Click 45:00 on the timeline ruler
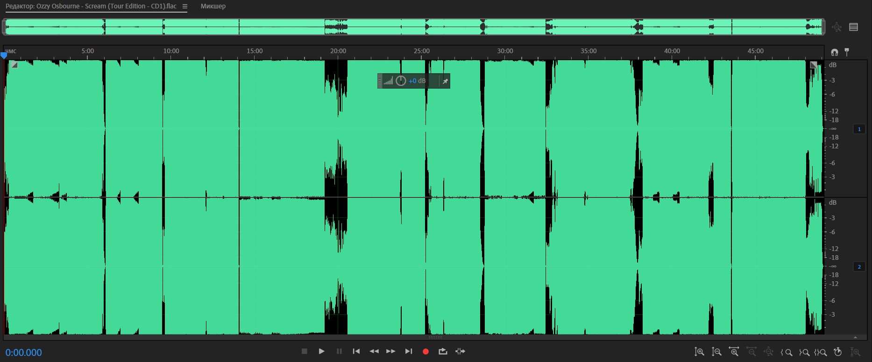The width and height of the screenshot is (872, 362). tap(756, 51)
